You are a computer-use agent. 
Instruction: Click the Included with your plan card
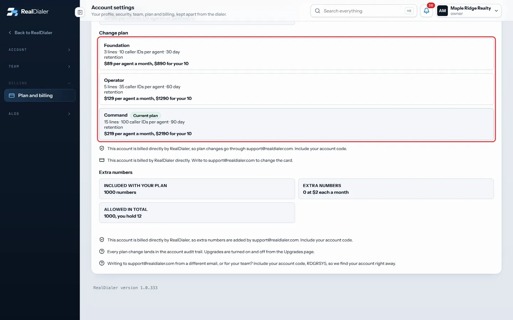click(x=197, y=189)
